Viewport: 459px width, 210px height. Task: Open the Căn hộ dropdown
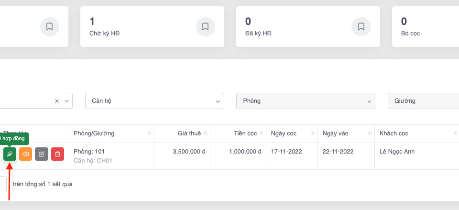point(154,101)
